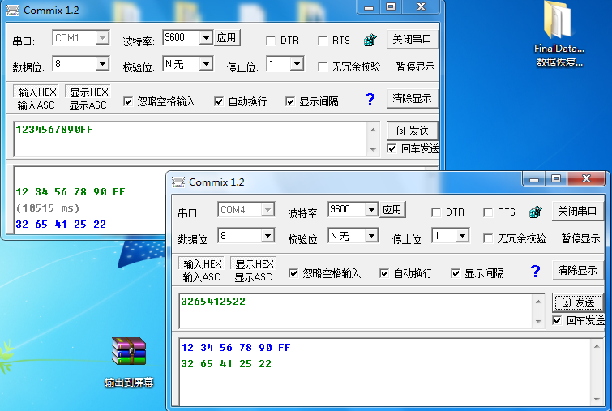This screenshot has width=612, height=411.
Task: Open the COM1 serial port dropdown
Action: [x=102, y=38]
